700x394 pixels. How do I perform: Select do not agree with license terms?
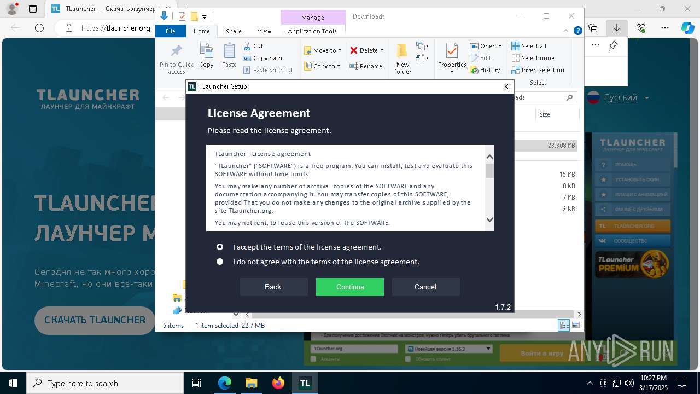tap(220, 262)
